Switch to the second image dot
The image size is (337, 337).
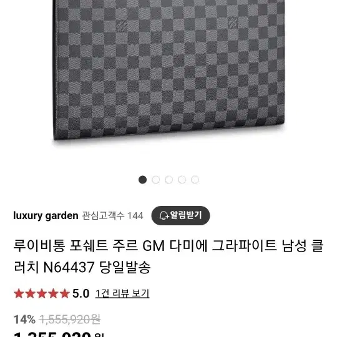coord(155,180)
